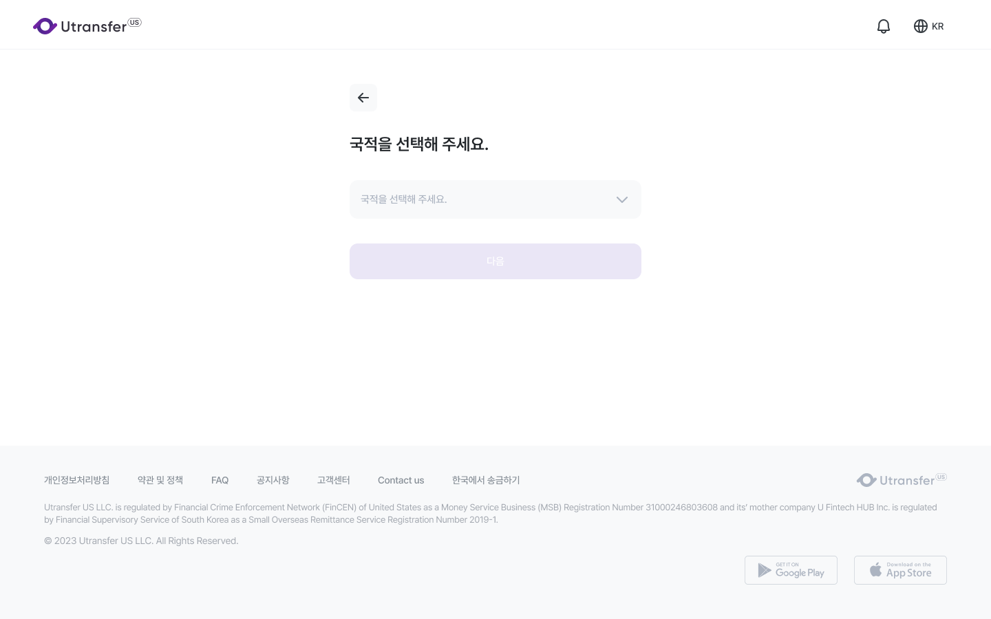This screenshot has width=991, height=619.
Task: Click the dropdown chevron arrow
Action: [622, 199]
